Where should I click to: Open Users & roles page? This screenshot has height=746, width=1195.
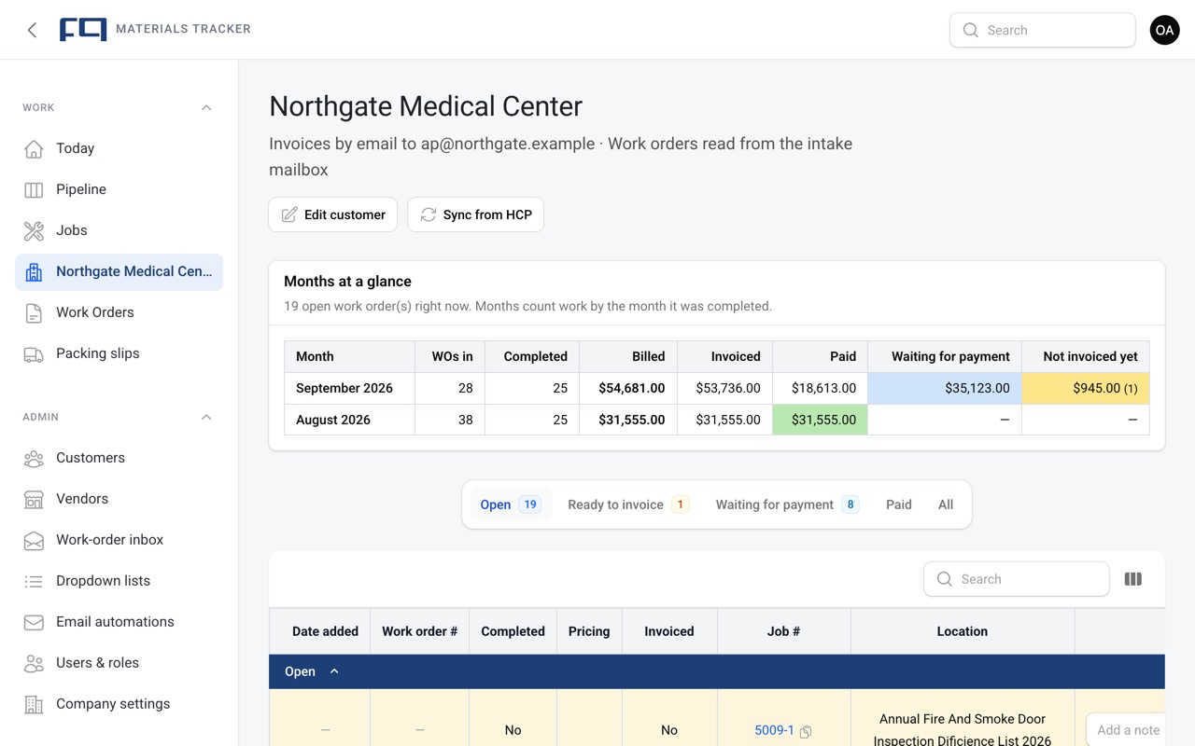tap(119, 663)
